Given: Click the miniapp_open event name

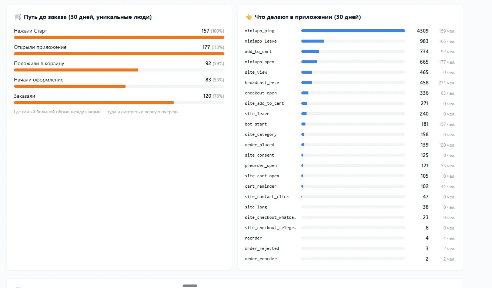Looking at the screenshot, I should pyautogui.click(x=260, y=62).
